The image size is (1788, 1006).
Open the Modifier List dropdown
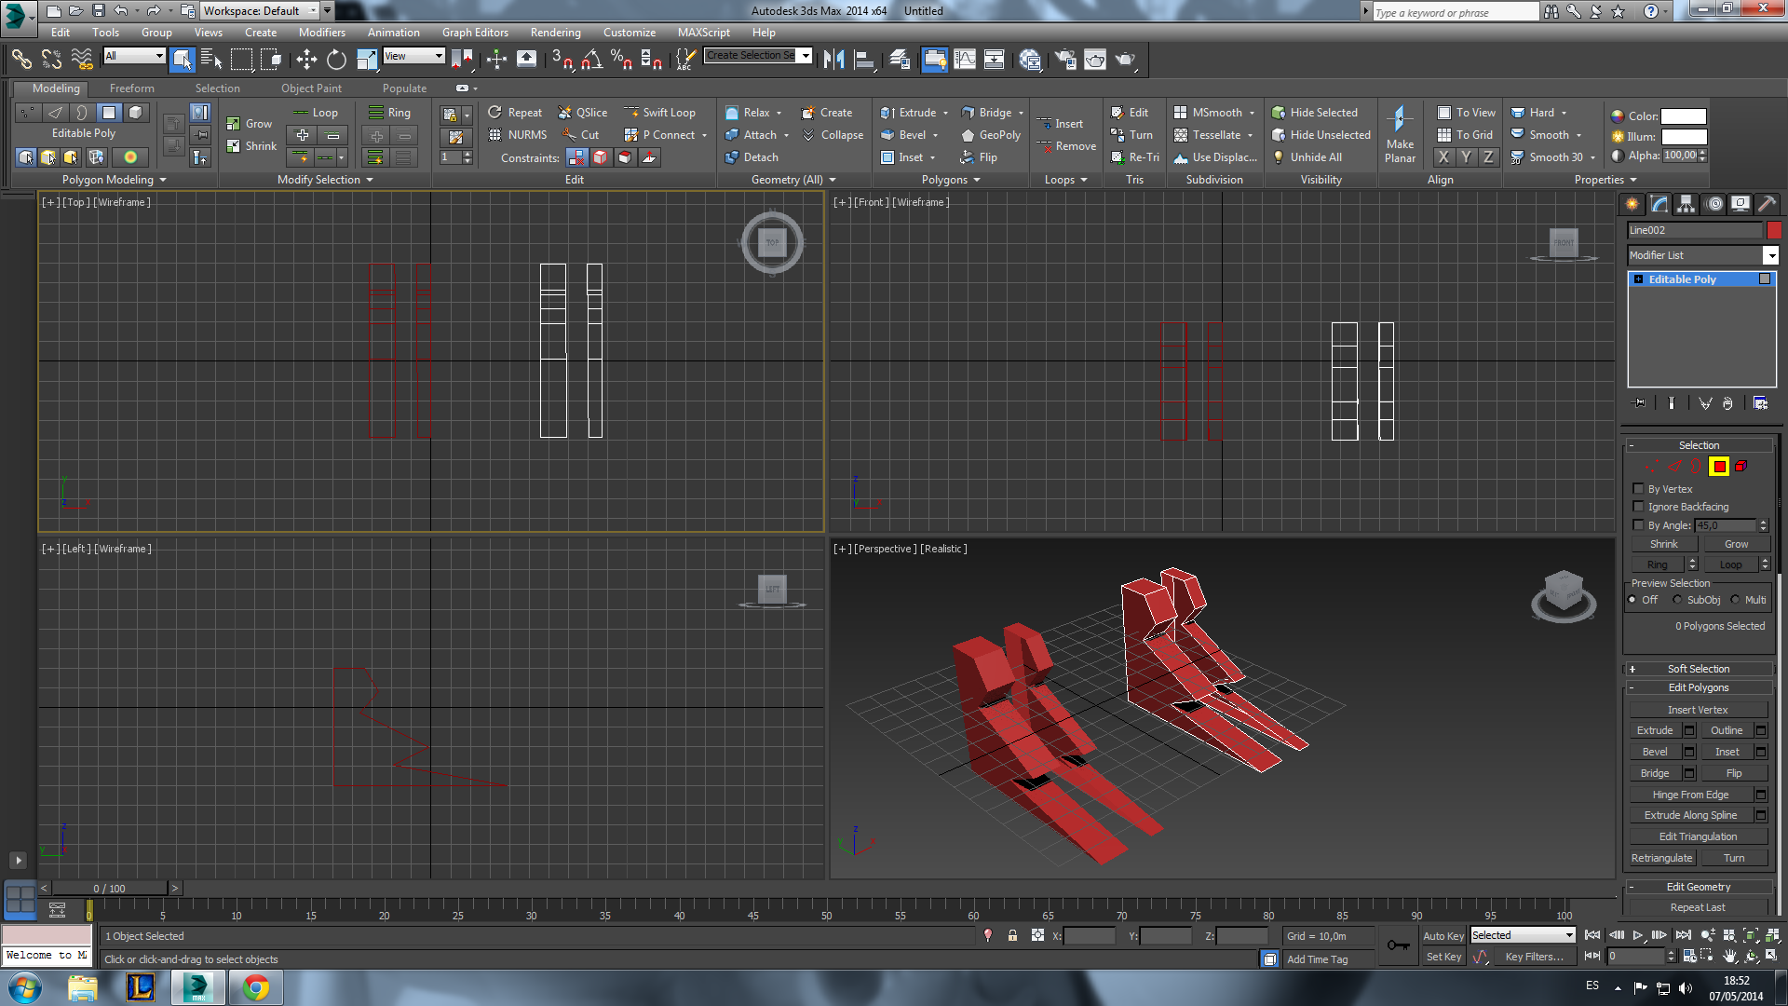point(1770,255)
